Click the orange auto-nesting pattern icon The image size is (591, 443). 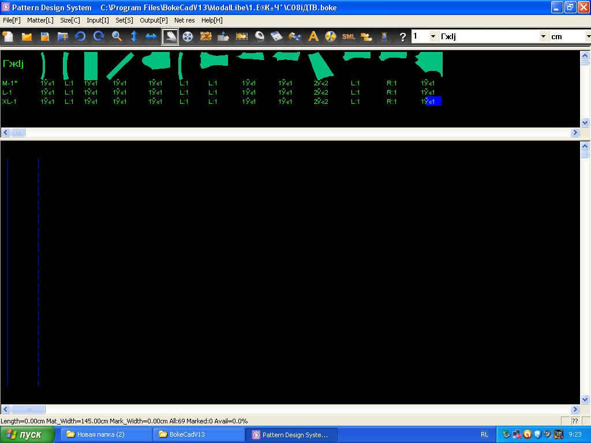coord(206,36)
